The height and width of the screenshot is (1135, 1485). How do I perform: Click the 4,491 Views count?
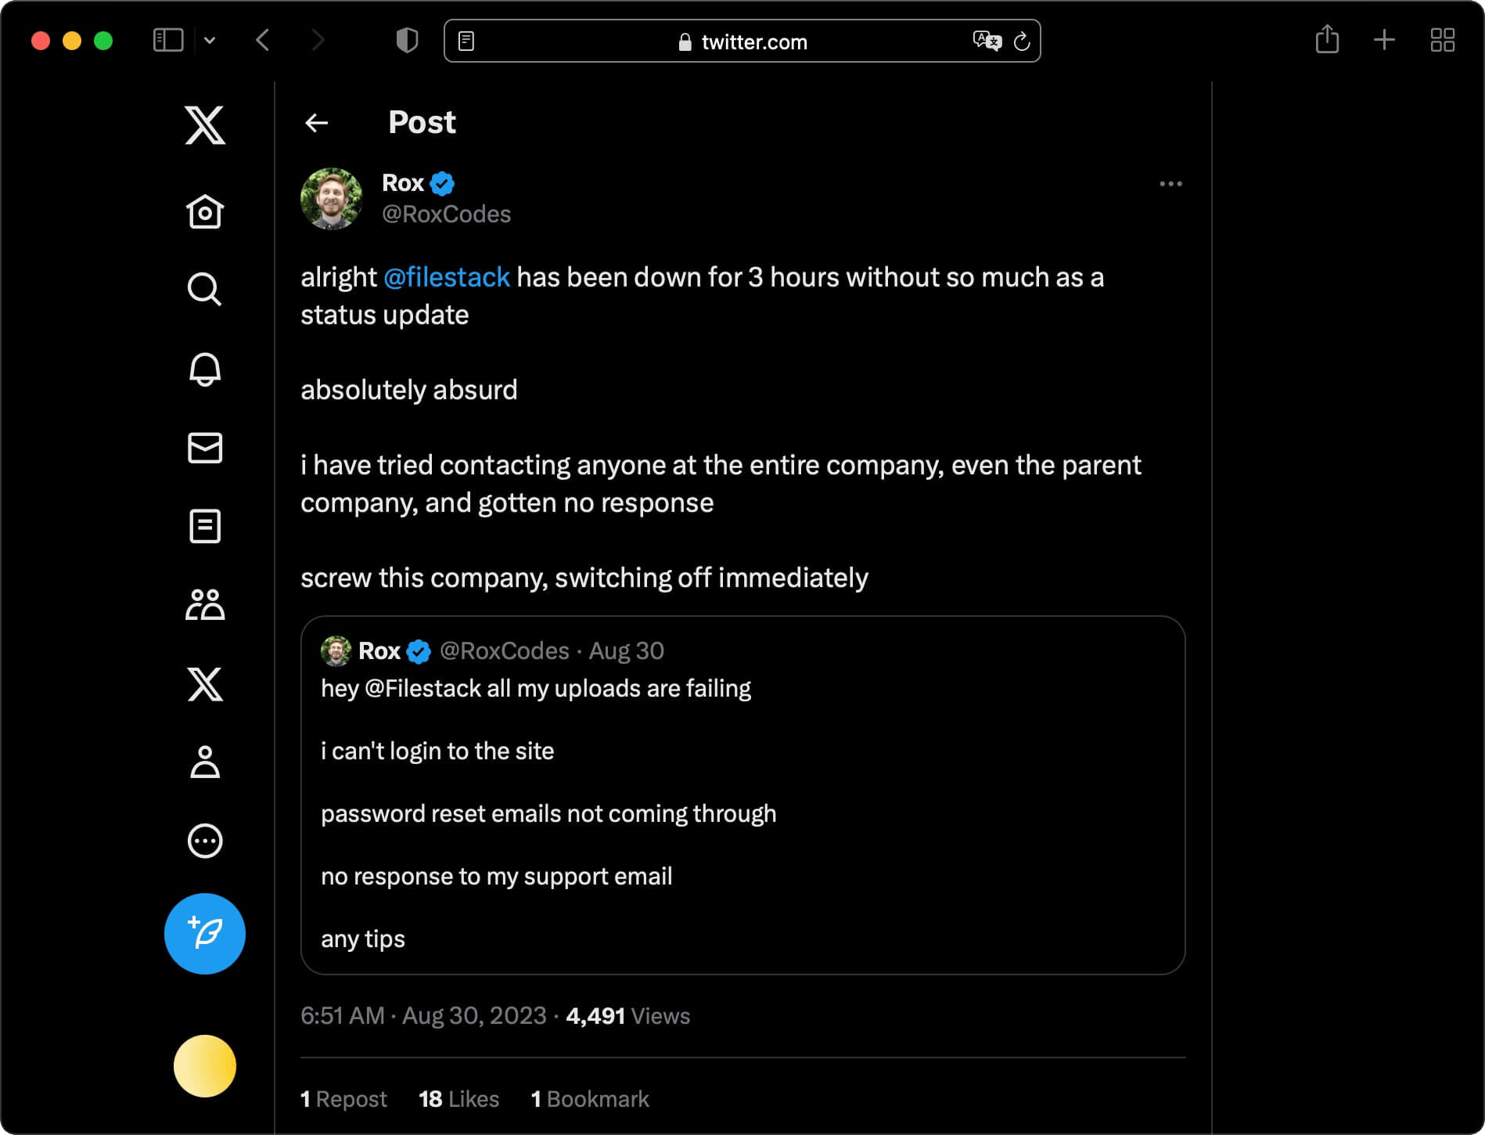click(627, 1016)
